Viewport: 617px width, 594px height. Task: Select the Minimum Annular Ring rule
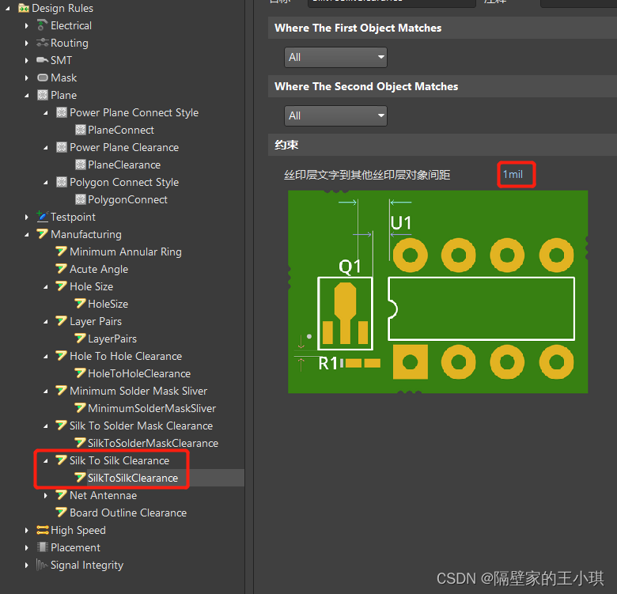tap(126, 252)
